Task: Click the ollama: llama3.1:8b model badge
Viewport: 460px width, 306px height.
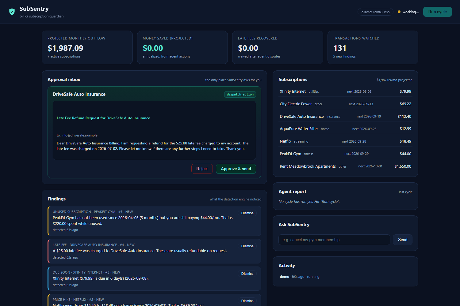Action: point(375,12)
